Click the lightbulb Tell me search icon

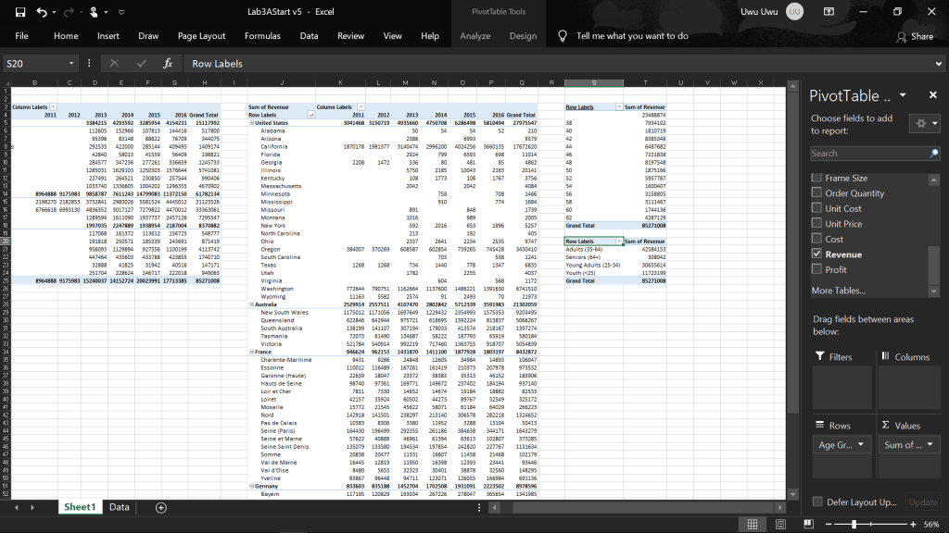563,36
